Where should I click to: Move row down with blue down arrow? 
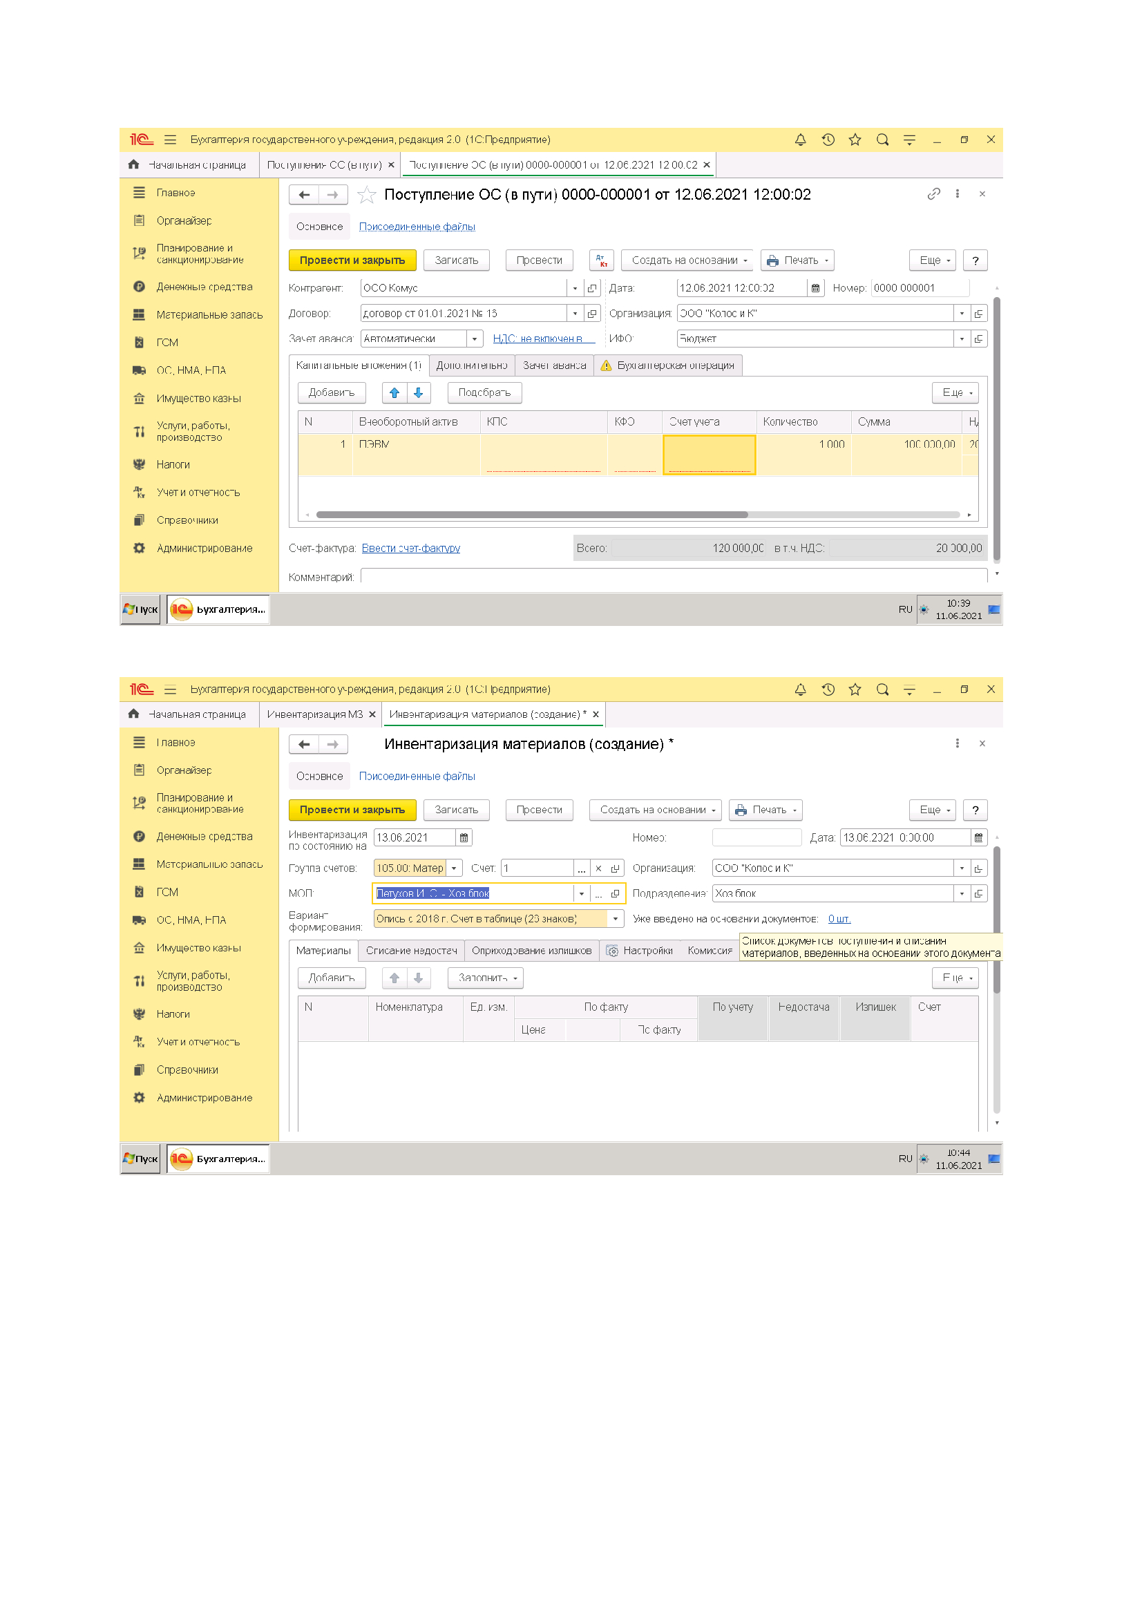click(418, 392)
